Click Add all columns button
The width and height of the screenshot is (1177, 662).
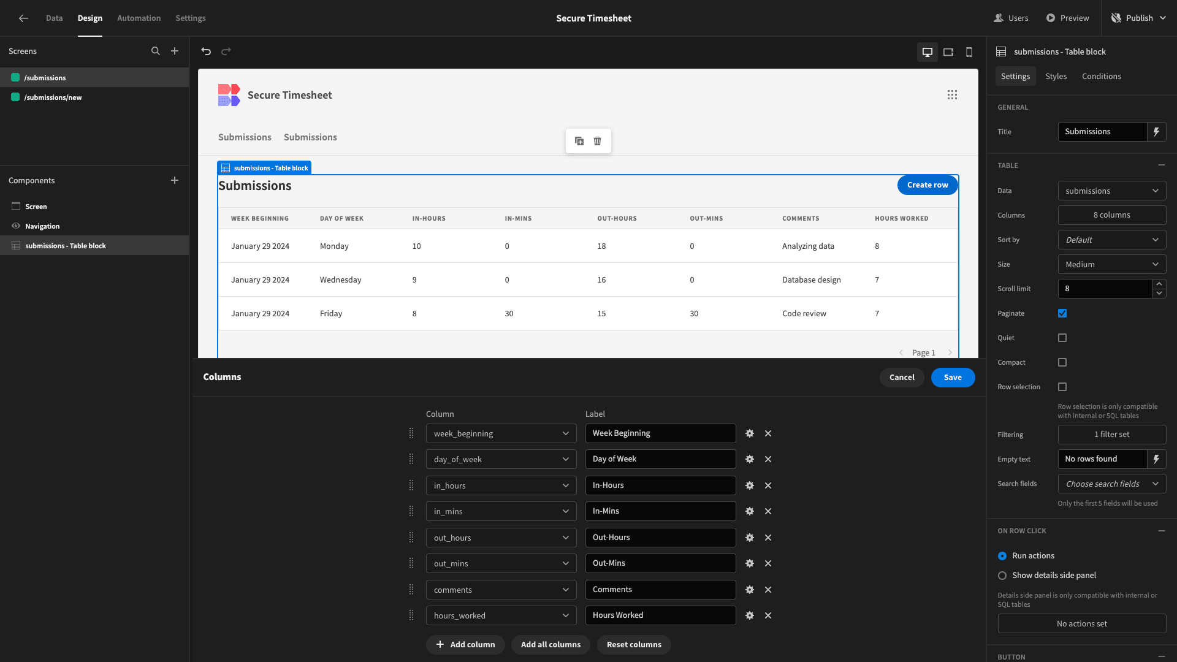(550, 645)
